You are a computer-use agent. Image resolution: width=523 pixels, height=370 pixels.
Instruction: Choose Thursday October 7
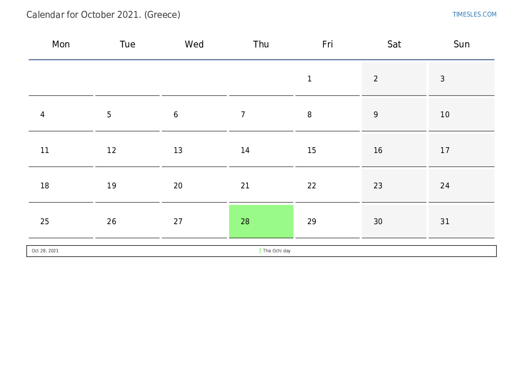pyautogui.click(x=261, y=115)
